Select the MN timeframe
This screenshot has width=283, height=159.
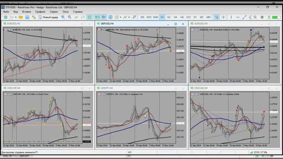pyautogui.click(x=208, y=17)
